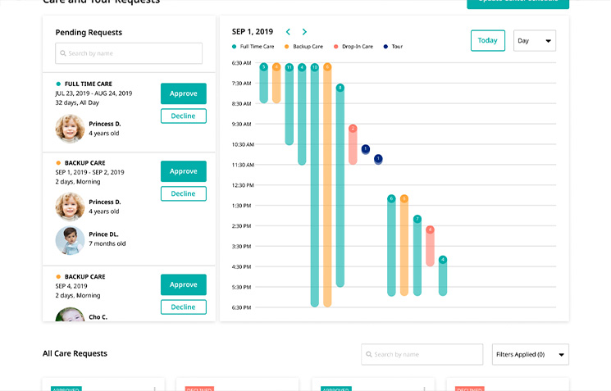
Task: Click the teal bar marker numbered 10
Action: [x=315, y=67]
